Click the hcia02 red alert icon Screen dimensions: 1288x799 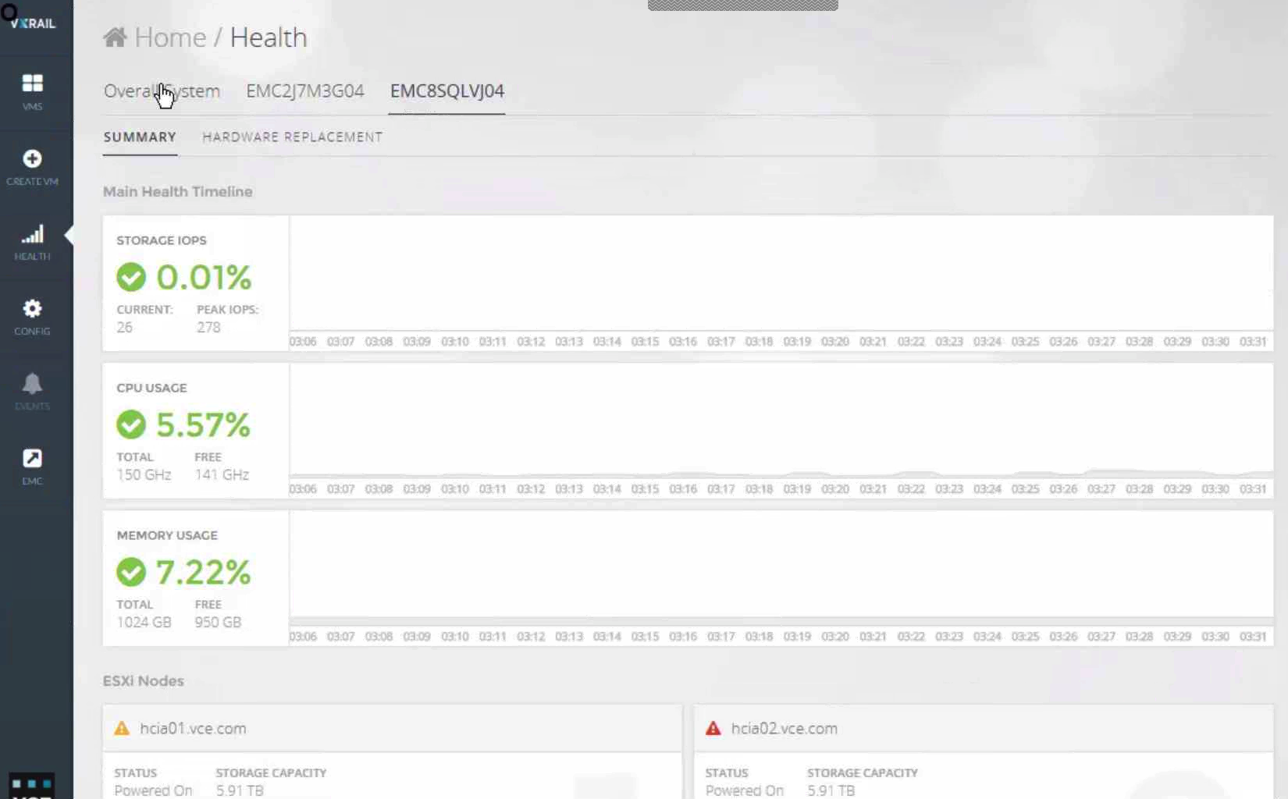pos(713,729)
